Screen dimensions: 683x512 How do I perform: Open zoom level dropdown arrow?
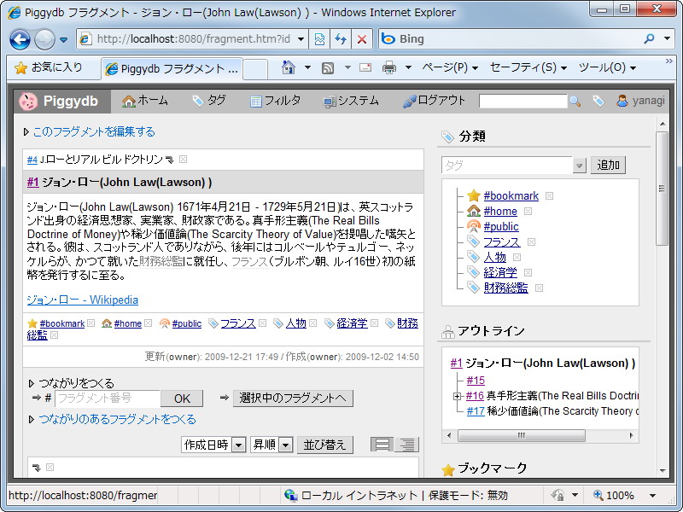[x=652, y=496]
